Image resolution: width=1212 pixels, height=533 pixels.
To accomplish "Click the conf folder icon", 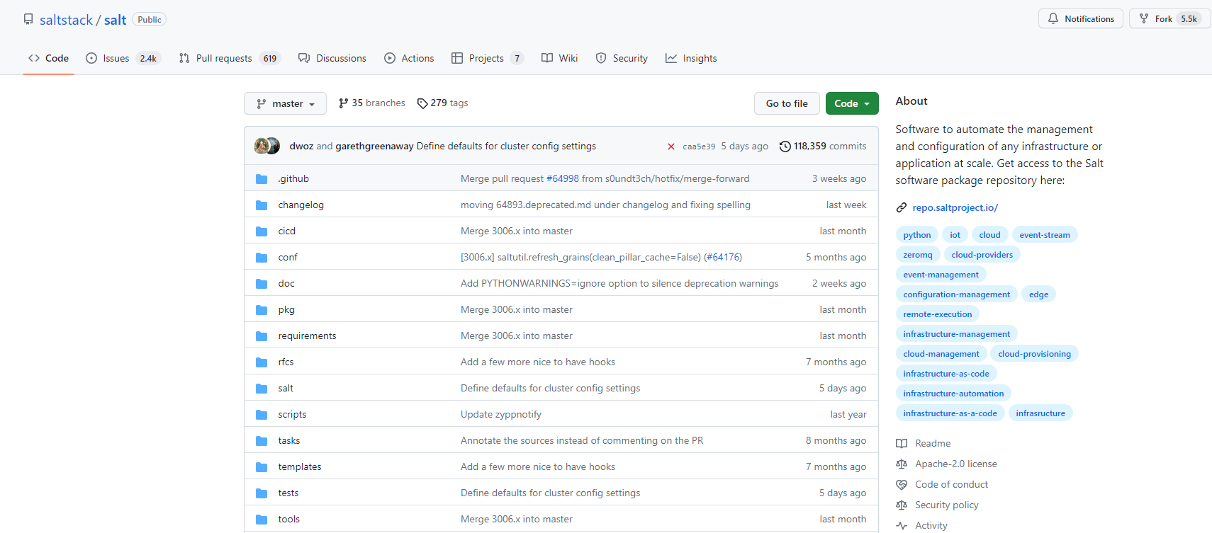I will (x=262, y=258).
